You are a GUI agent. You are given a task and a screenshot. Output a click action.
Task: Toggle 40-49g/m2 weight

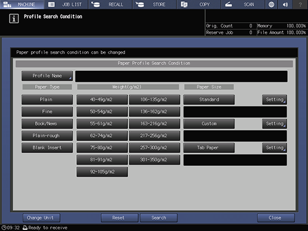(102, 99)
